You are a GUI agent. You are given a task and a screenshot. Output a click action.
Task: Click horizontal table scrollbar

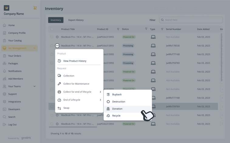coord(73,127)
